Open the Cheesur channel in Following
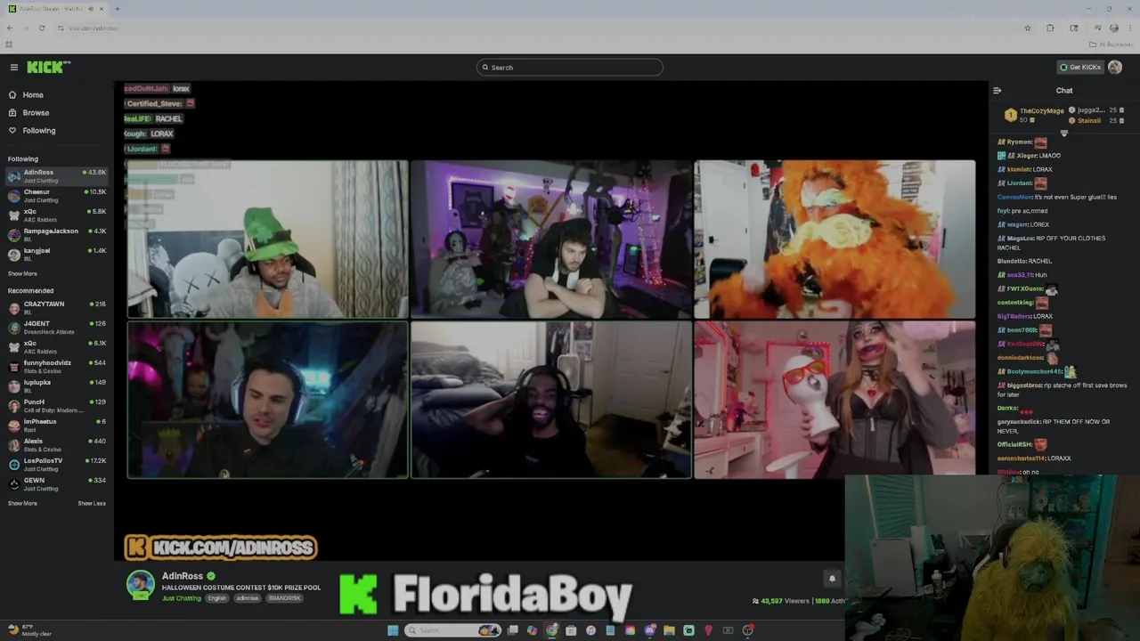The height and width of the screenshot is (641, 1140). tap(57, 196)
